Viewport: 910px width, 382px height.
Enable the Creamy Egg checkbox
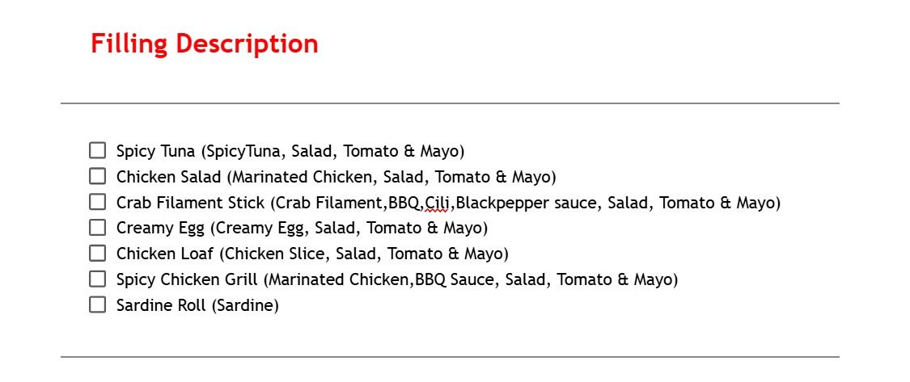(98, 228)
